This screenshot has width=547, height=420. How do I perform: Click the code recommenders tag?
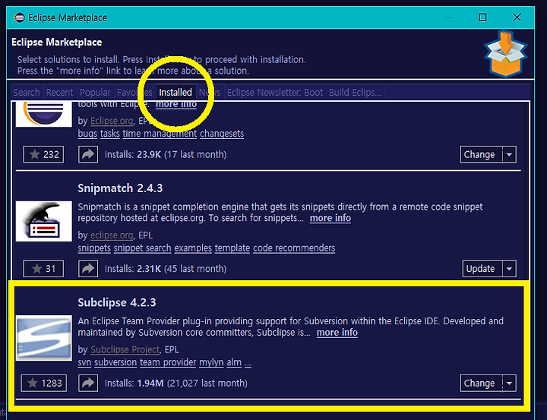pos(294,248)
